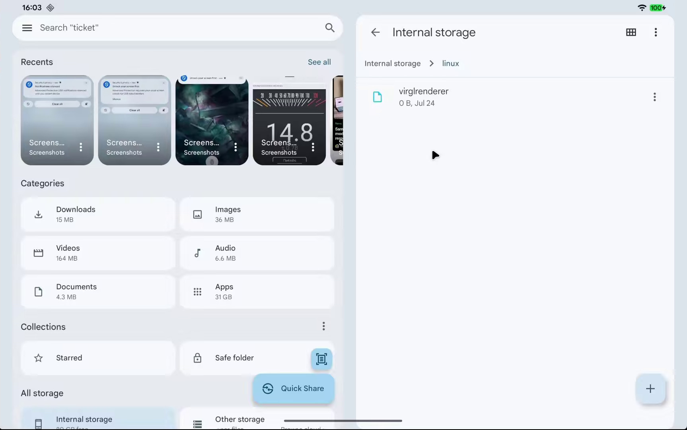Open the hamburger navigation menu
The image size is (687, 430).
pyautogui.click(x=27, y=28)
